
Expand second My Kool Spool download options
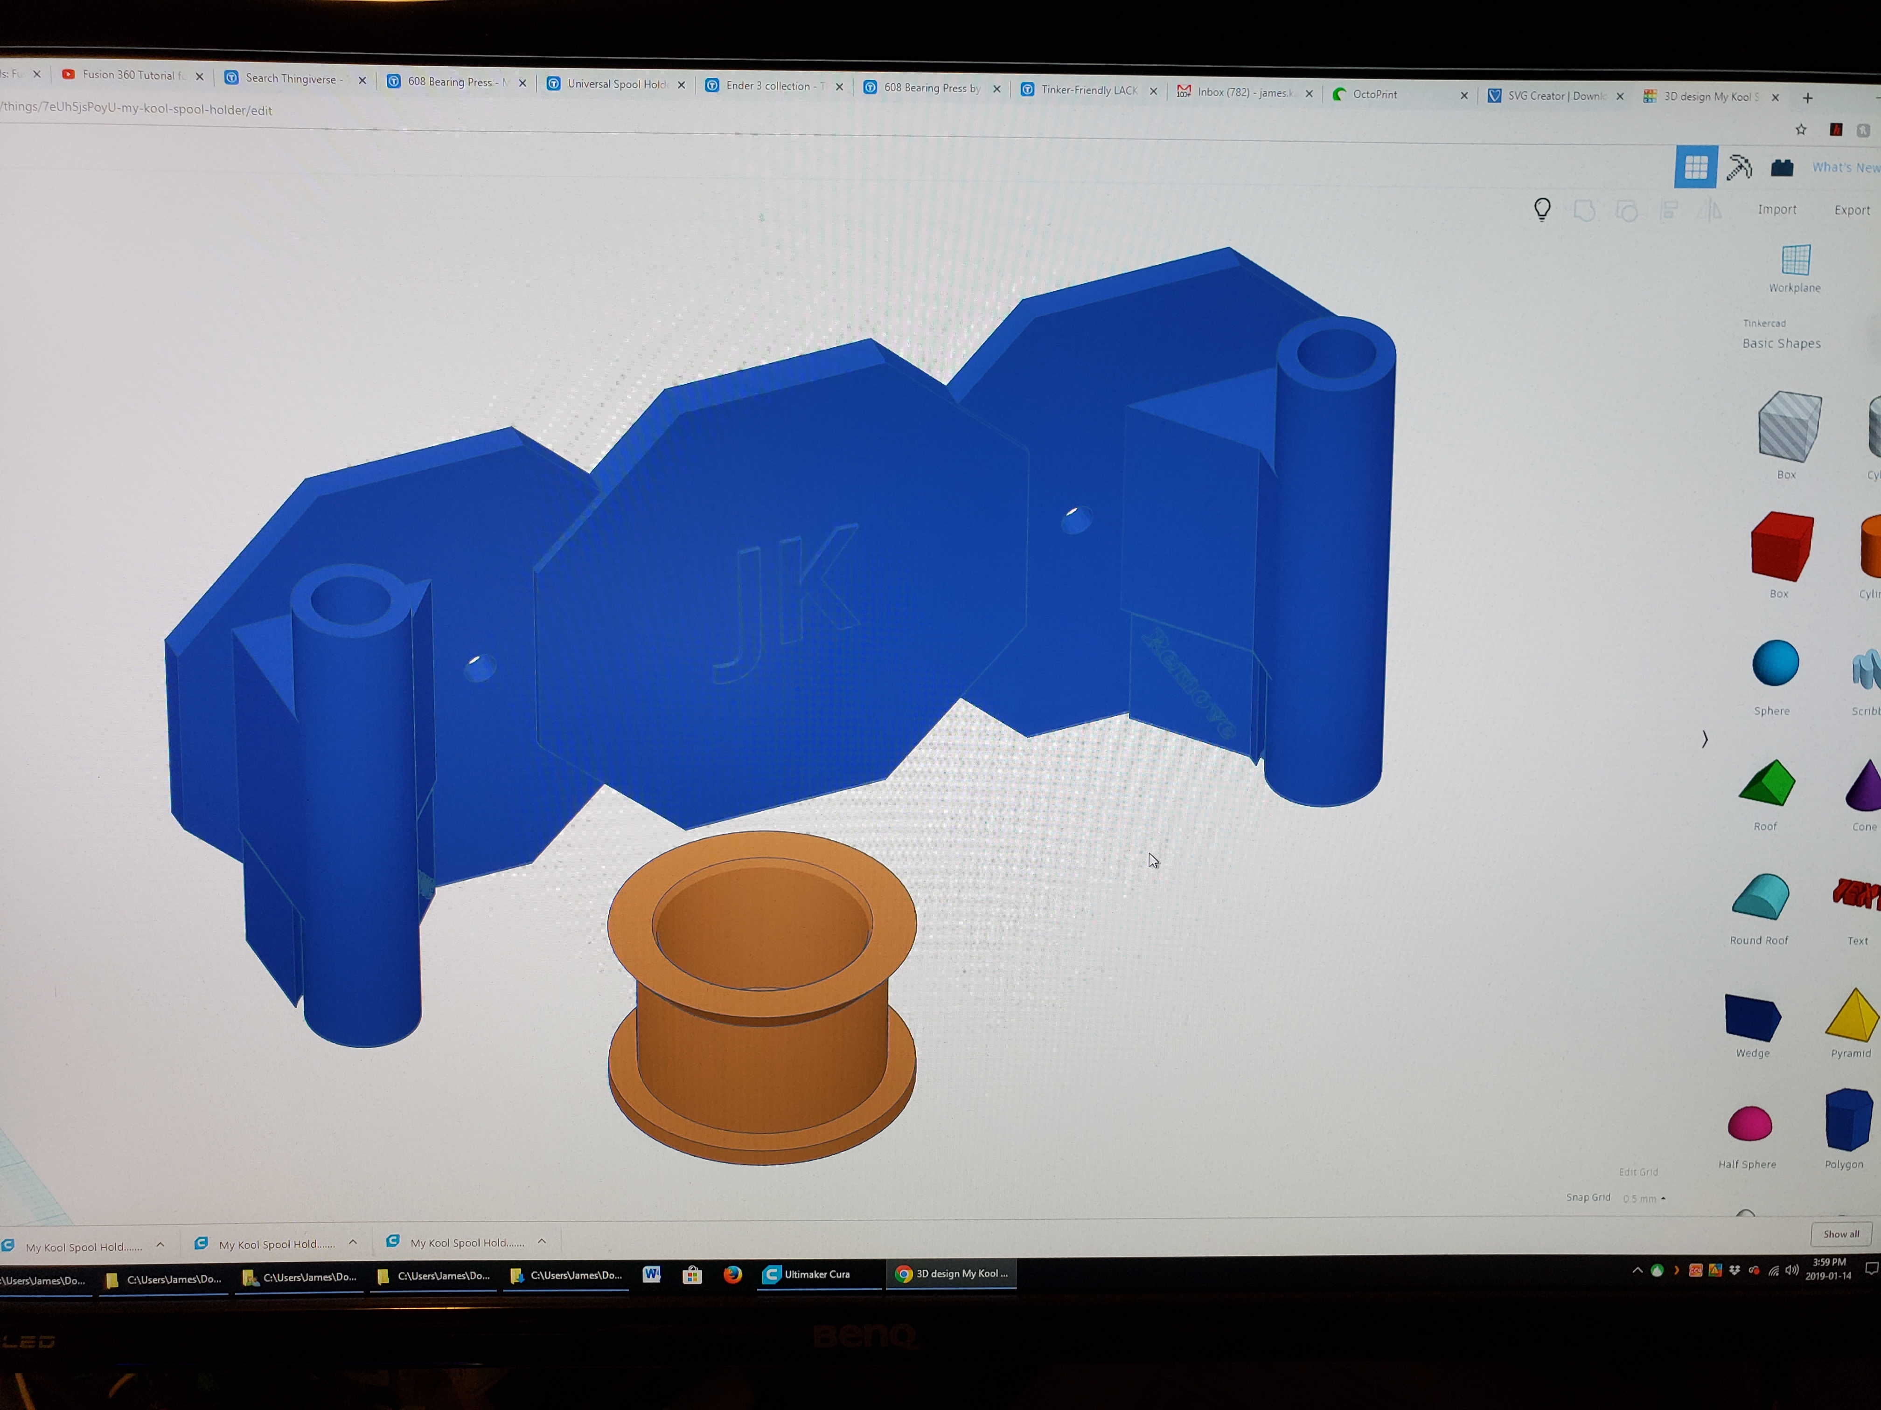(353, 1244)
